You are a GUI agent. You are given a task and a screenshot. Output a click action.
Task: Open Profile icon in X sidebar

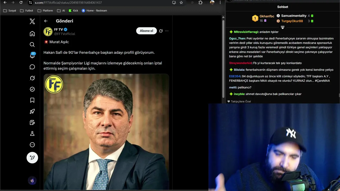point(32,134)
